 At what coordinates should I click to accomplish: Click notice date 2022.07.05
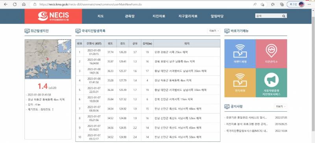[281, 118]
